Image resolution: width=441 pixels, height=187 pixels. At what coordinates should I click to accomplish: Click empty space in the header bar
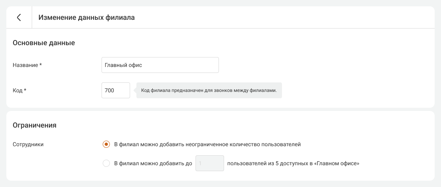point(278,17)
